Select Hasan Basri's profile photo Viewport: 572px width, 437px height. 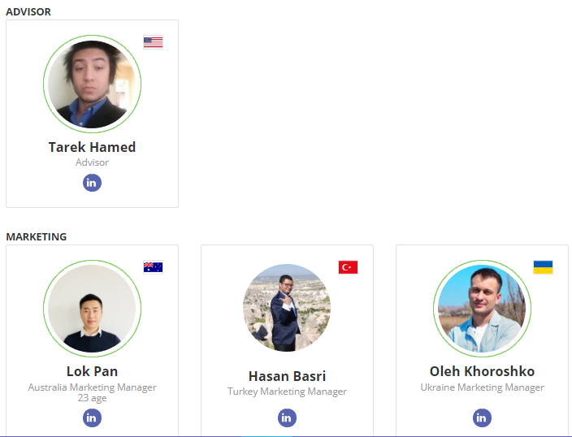click(287, 308)
